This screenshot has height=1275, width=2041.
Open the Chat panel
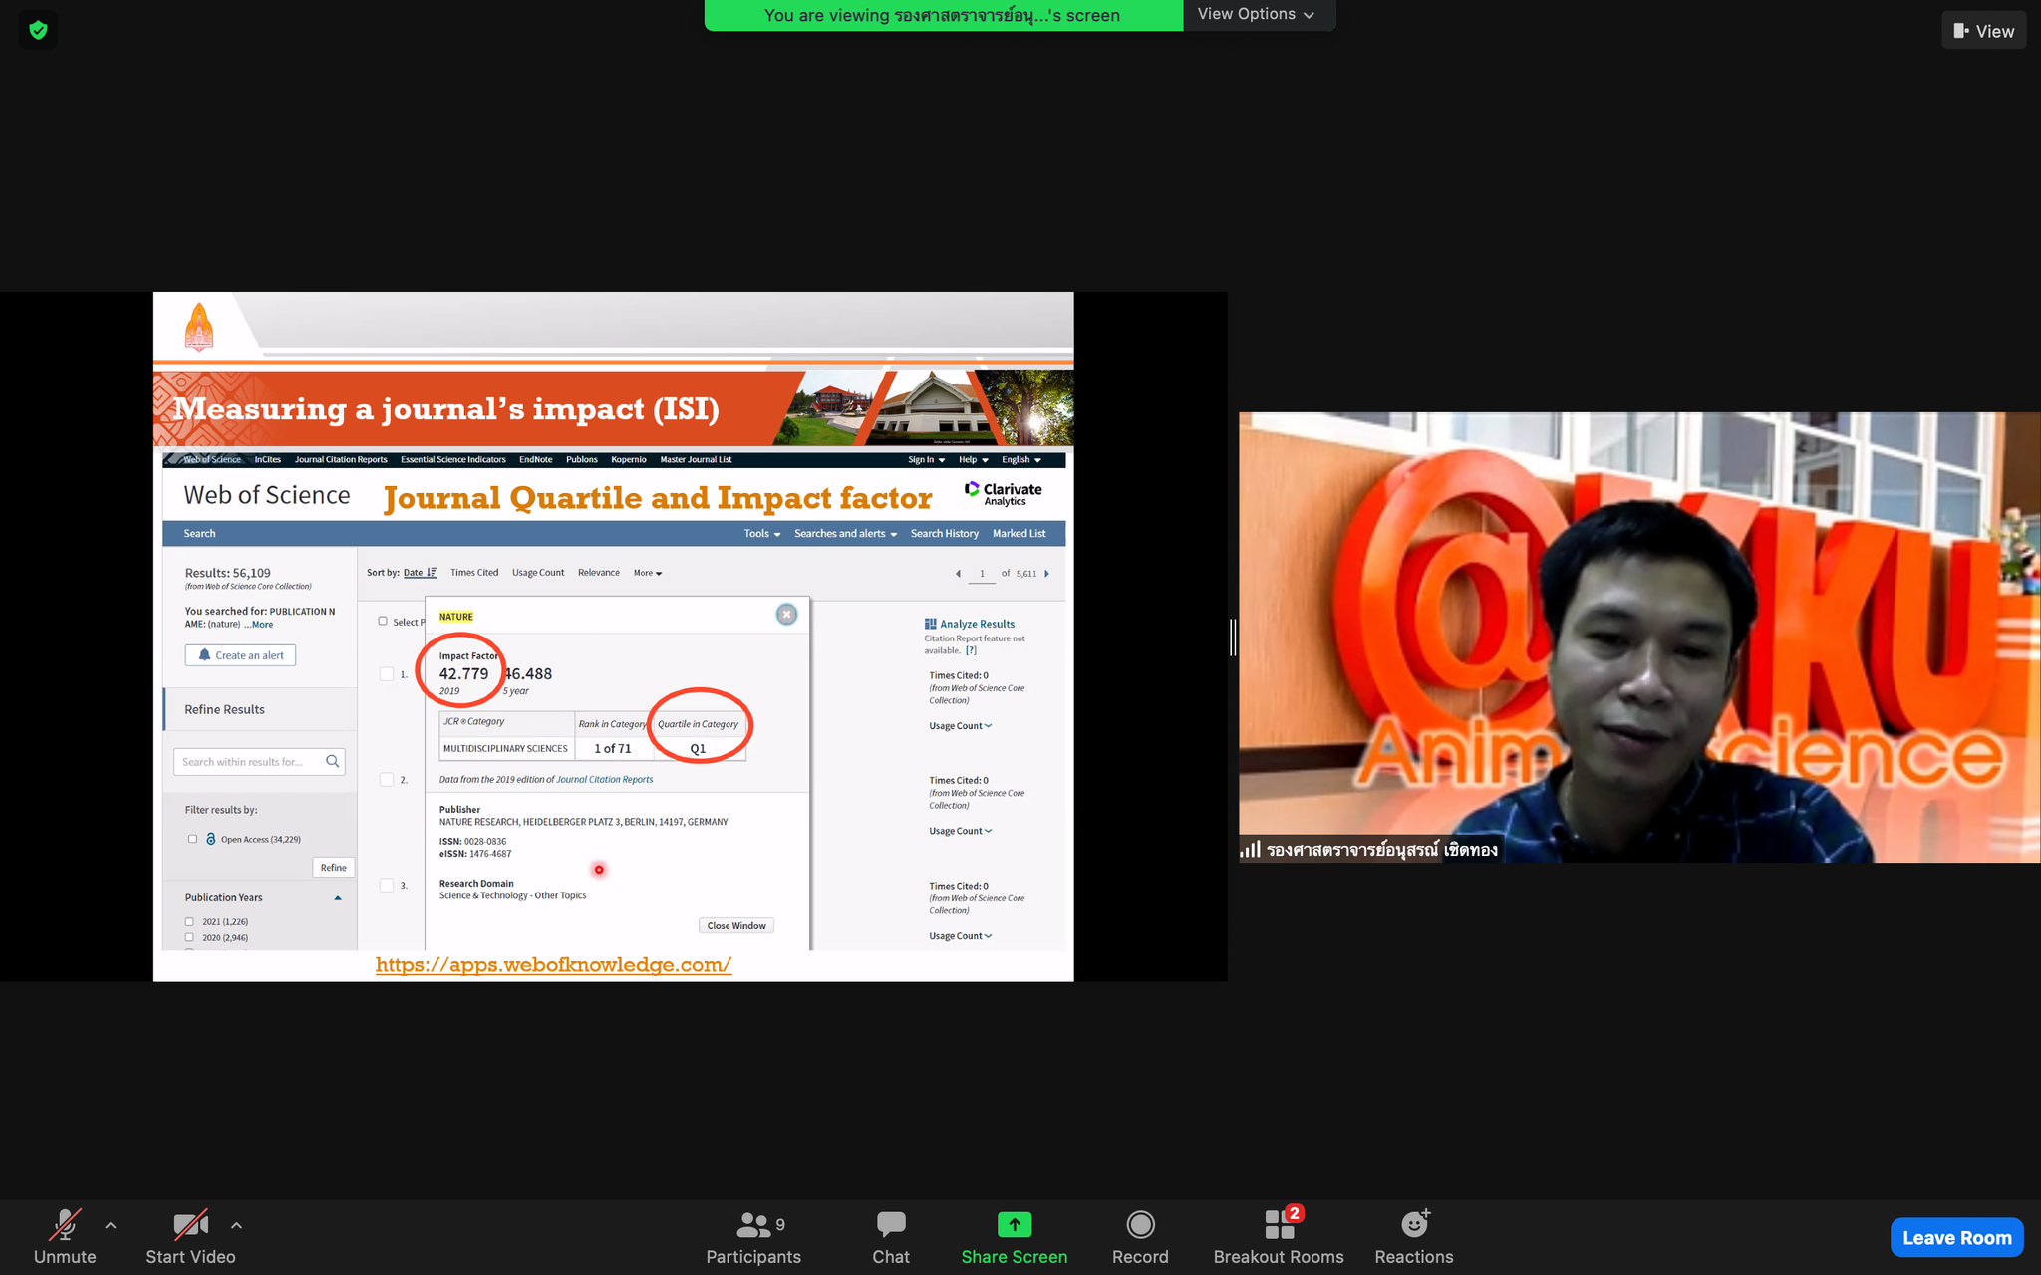tap(890, 1225)
